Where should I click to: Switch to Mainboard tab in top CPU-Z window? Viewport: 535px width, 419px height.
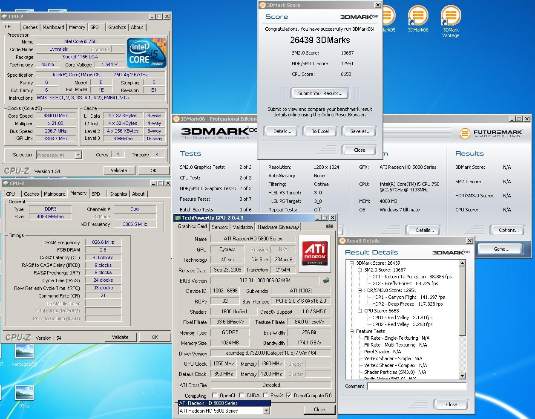point(53,27)
